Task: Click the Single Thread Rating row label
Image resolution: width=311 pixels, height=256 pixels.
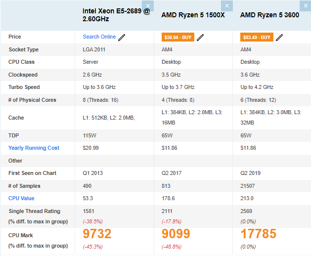Action: 34,211
